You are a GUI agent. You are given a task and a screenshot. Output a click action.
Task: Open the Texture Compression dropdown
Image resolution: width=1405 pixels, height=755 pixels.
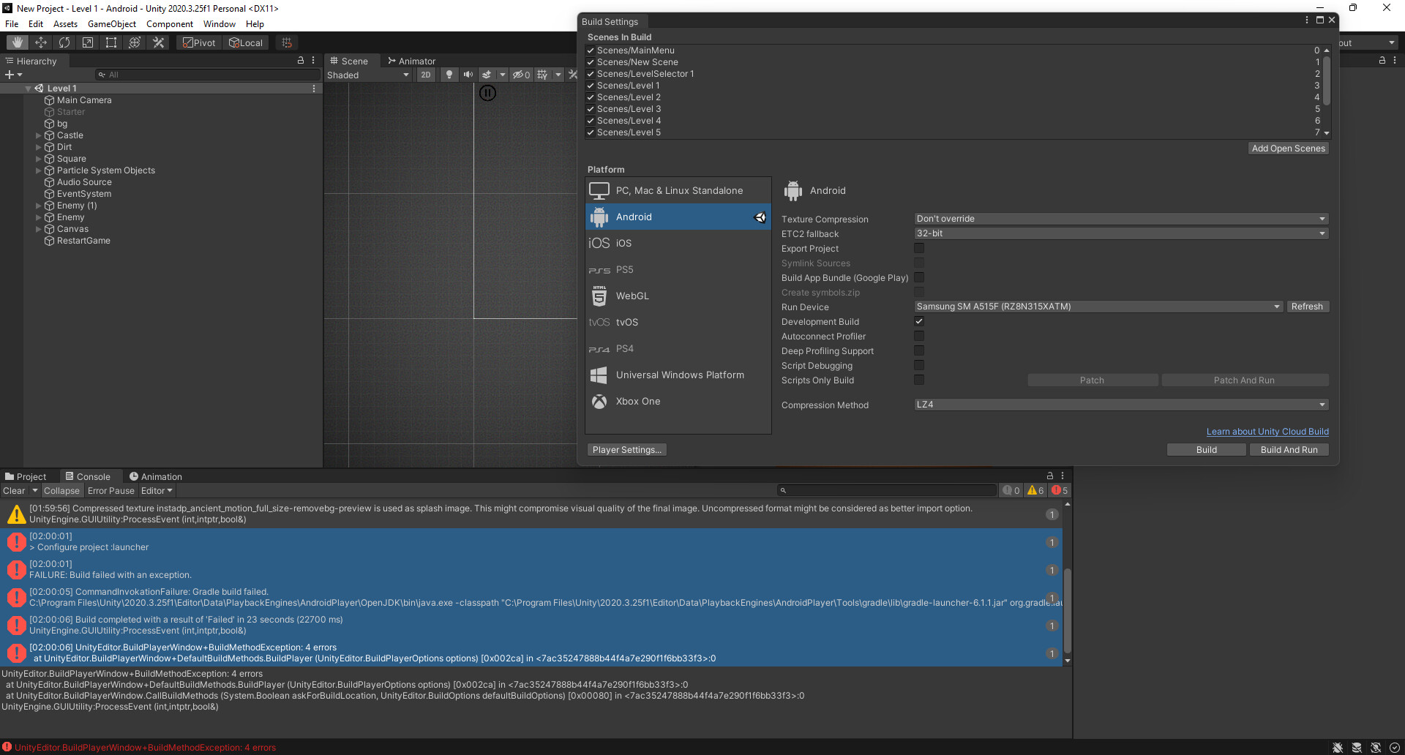click(1120, 218)
